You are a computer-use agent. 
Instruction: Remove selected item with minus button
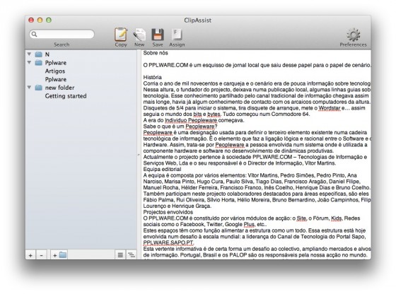tap(42, 255)
